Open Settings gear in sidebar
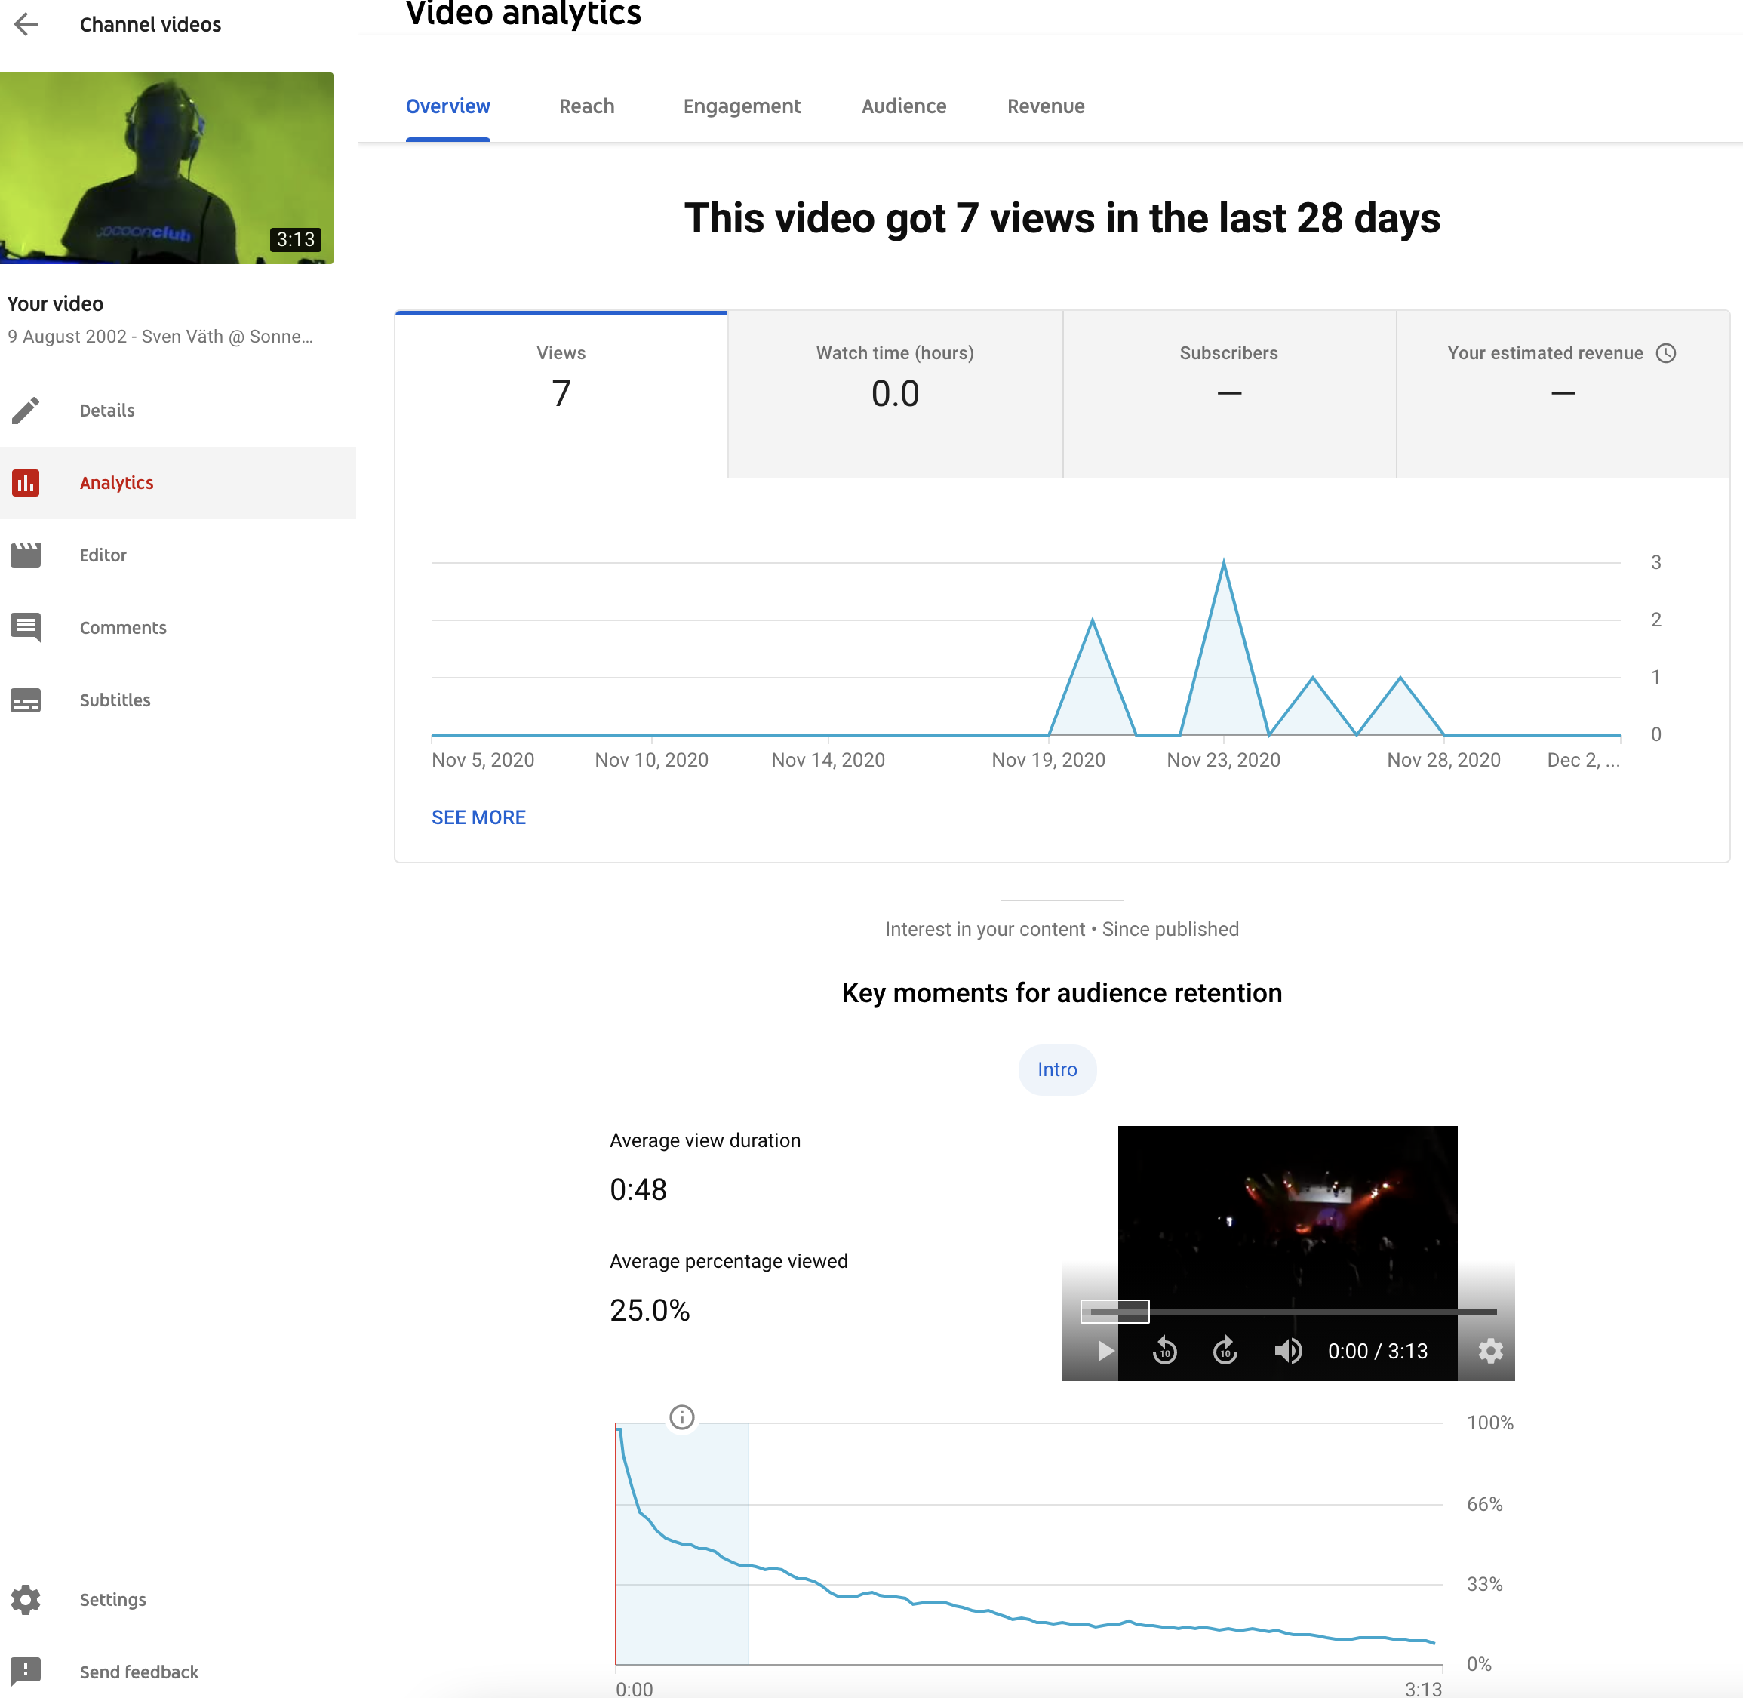The height and width of the screenshot is (1698, 1743). (x=26, y=1599)
